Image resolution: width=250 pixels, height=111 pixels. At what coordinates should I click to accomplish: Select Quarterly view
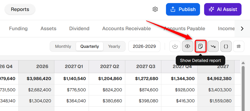[90, 47]
